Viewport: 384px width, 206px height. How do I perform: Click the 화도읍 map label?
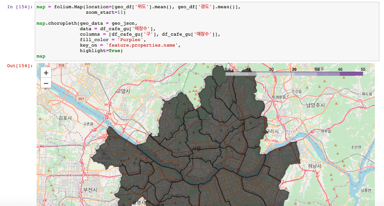tap(367, 94)
